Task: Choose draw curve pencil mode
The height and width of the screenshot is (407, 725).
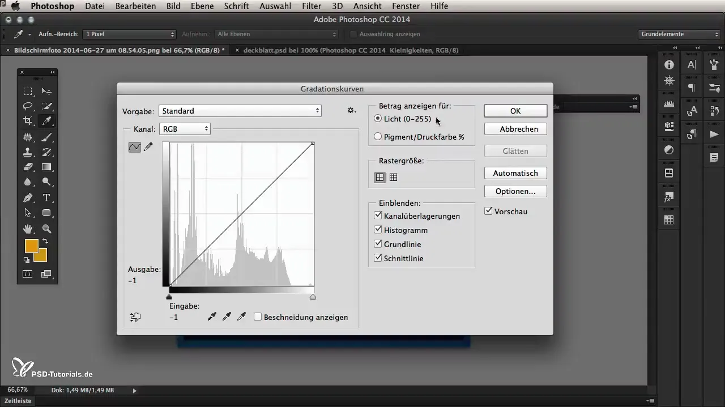Action: pos(148,147)
